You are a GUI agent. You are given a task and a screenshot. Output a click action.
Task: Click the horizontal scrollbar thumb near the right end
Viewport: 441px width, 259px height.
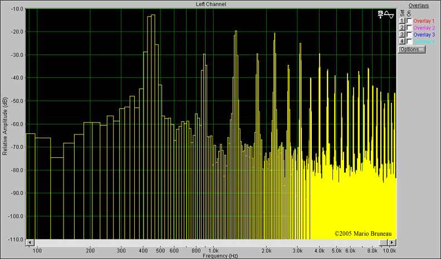(383, 242)
